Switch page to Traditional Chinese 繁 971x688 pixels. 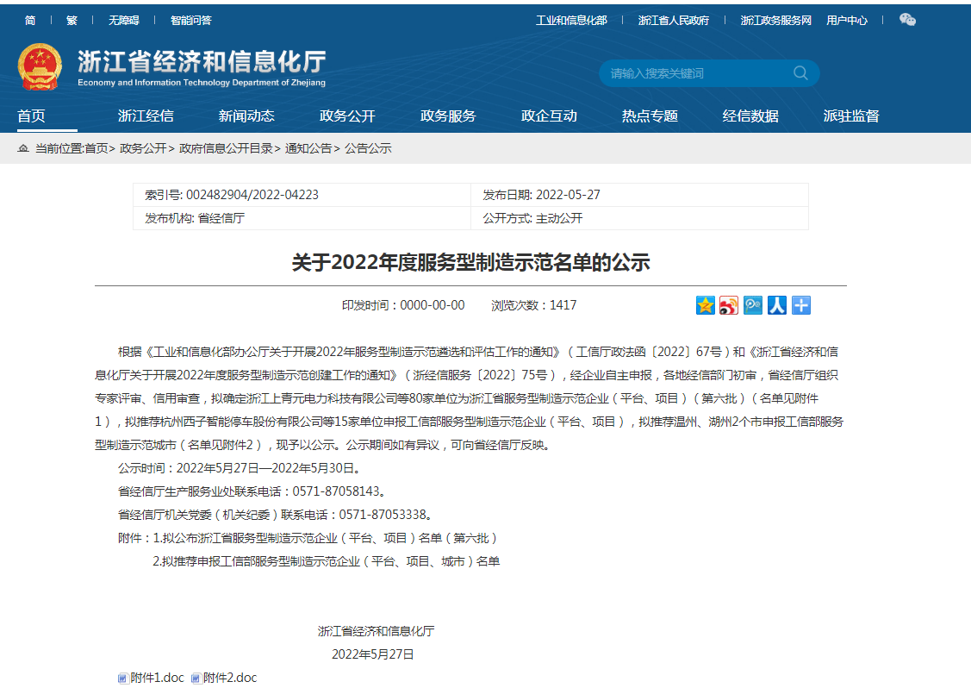tap(71, 19)
